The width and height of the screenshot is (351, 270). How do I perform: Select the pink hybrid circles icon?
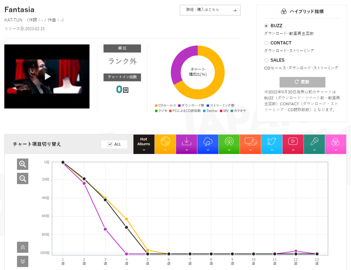(335, 144)
